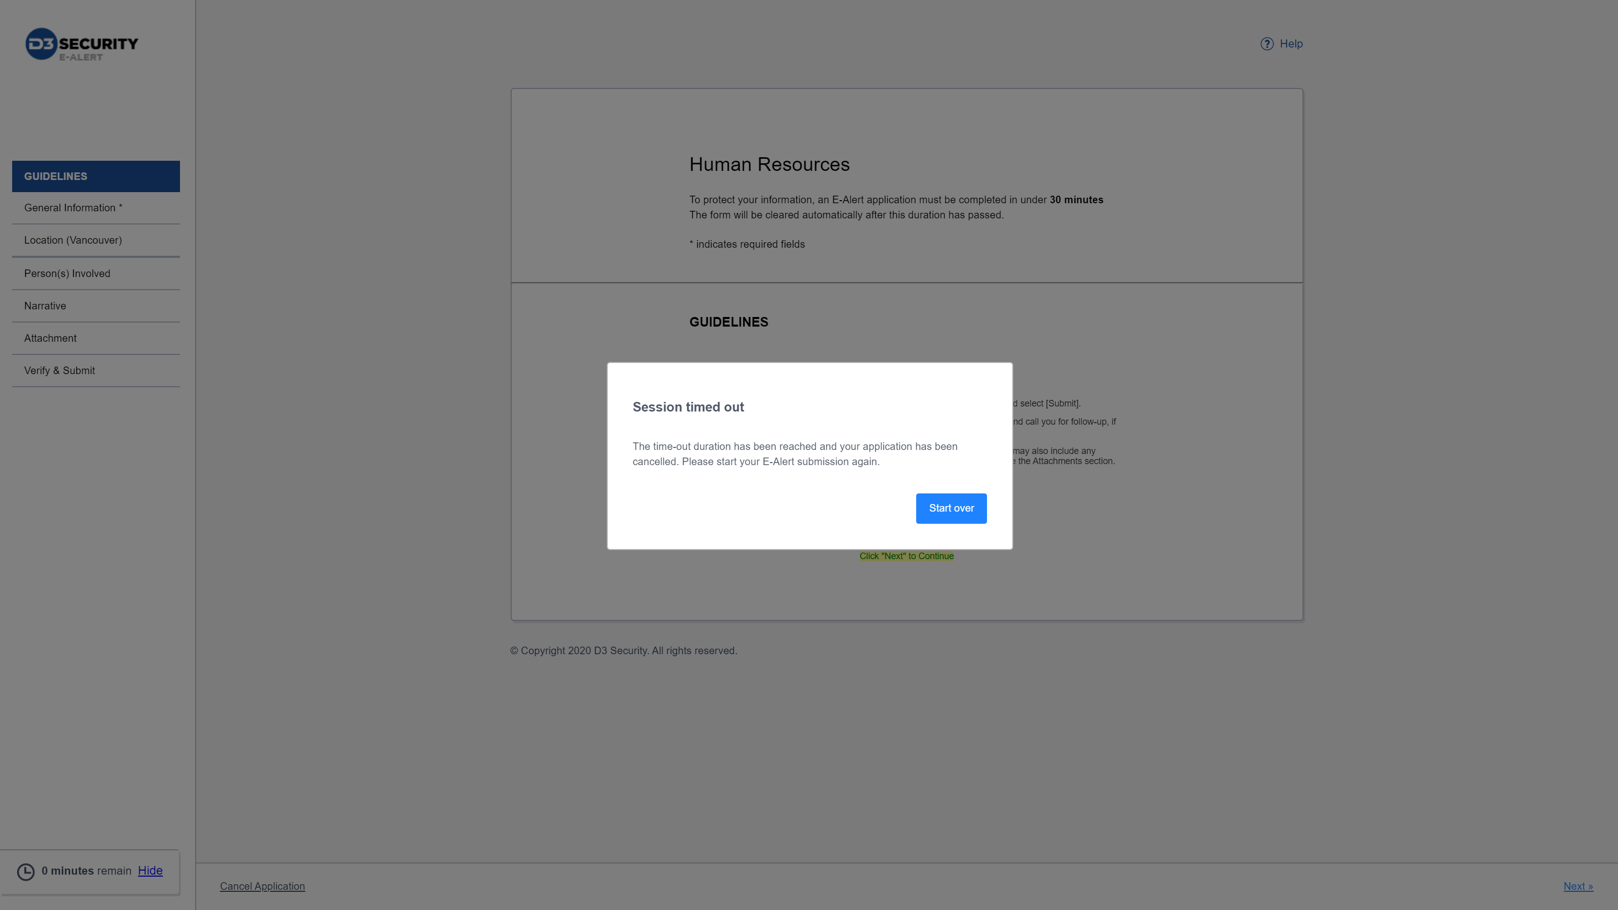The width and height of the screenshot is (1618, 910).
Task: Click the Session timed out heading
Action: tap(688, 407)
